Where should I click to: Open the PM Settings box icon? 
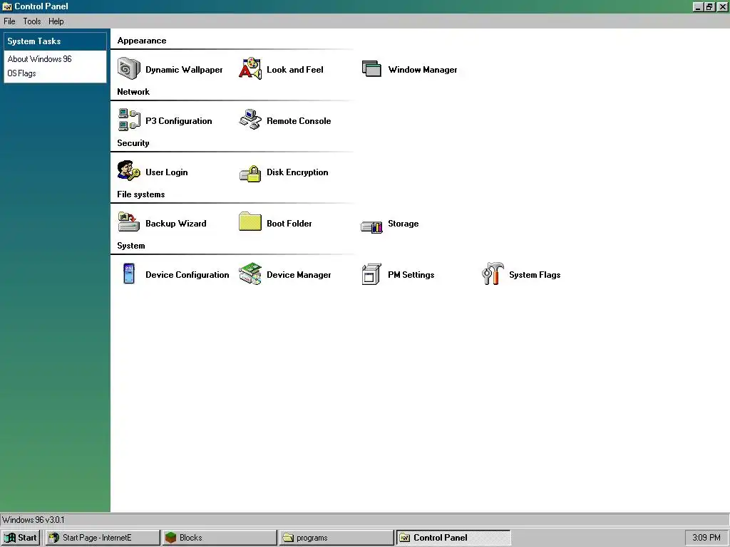point(371,273)
